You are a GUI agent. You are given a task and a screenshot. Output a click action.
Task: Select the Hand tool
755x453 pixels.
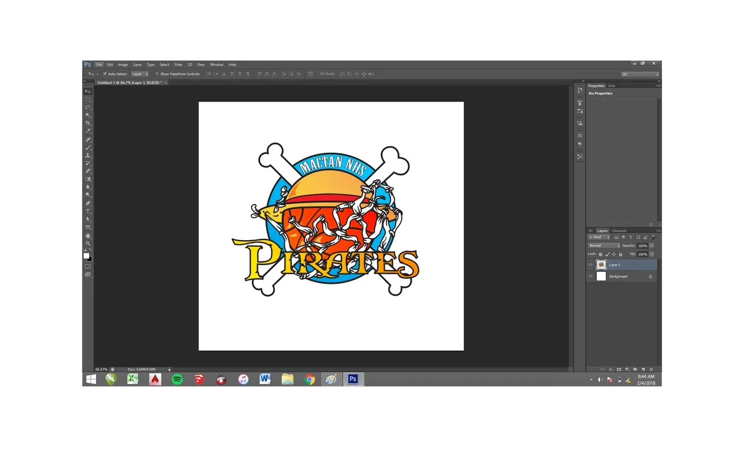(x=88, y=235)
